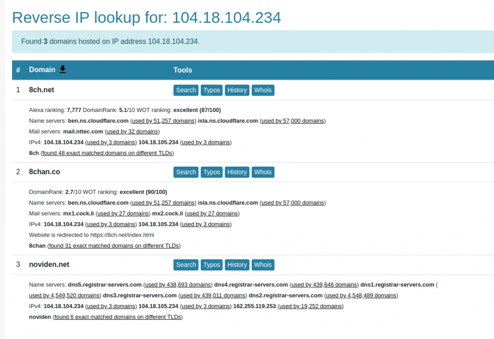Open 'used by 3 domains' after 104.18.105.234 in 8ch.net
The image size is (494, 339).
(206, 142)
